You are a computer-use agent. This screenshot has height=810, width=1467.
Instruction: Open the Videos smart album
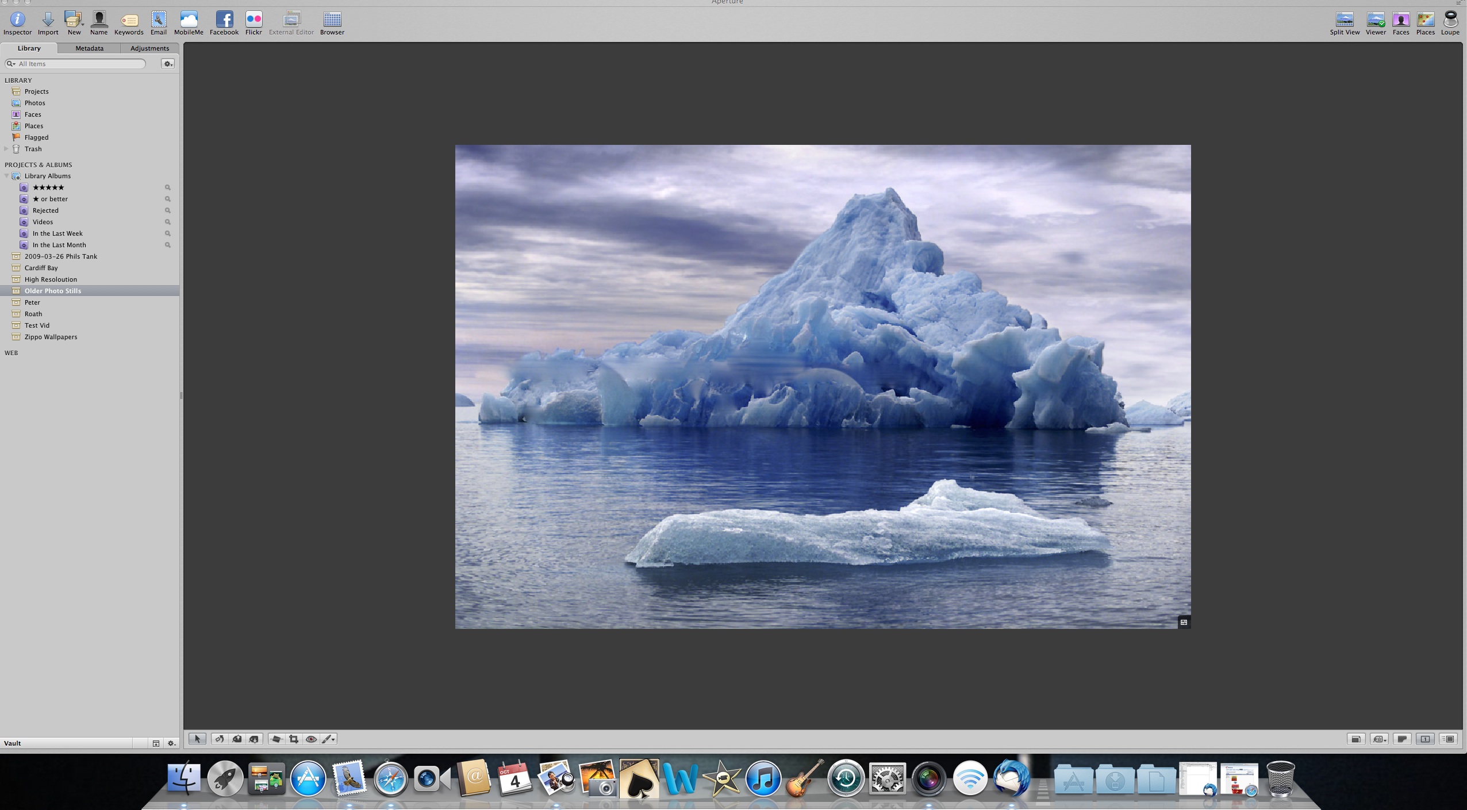pos(90,222)
